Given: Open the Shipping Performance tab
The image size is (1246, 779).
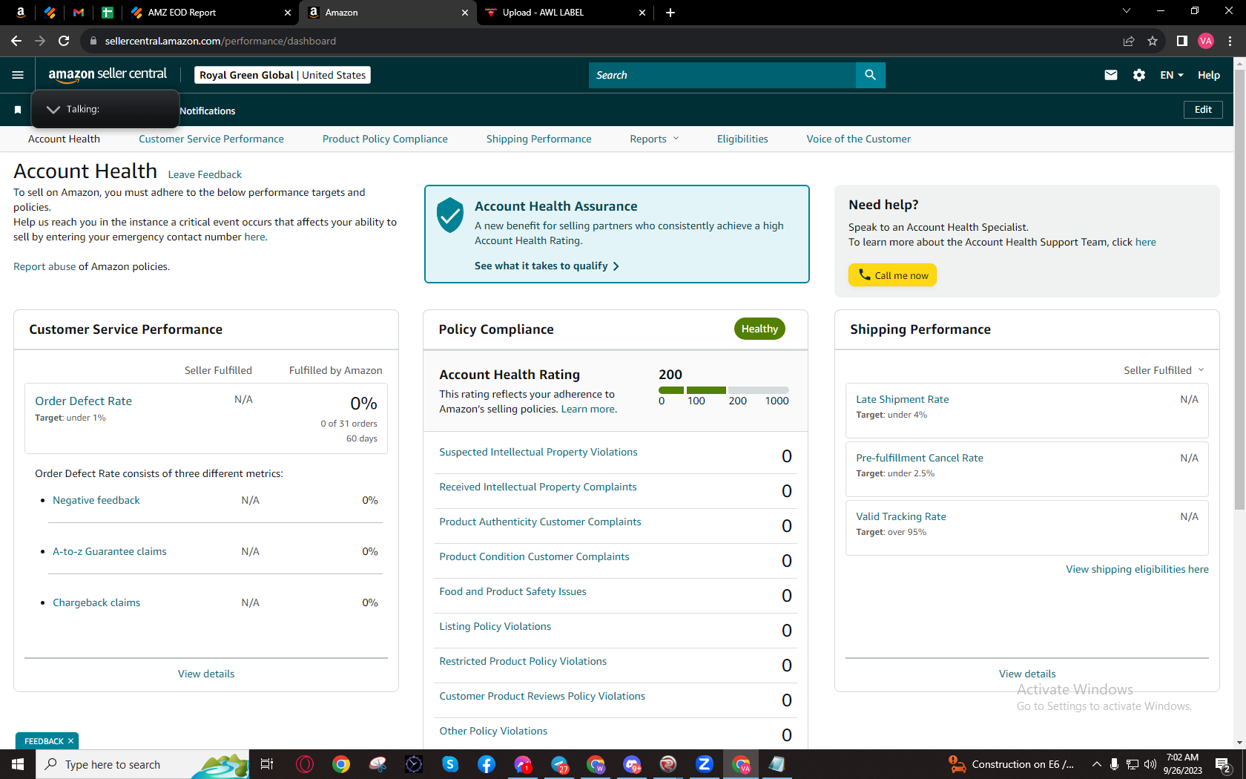Looking at the screenshot, I should pyautogui.click(x=539, y=139).
